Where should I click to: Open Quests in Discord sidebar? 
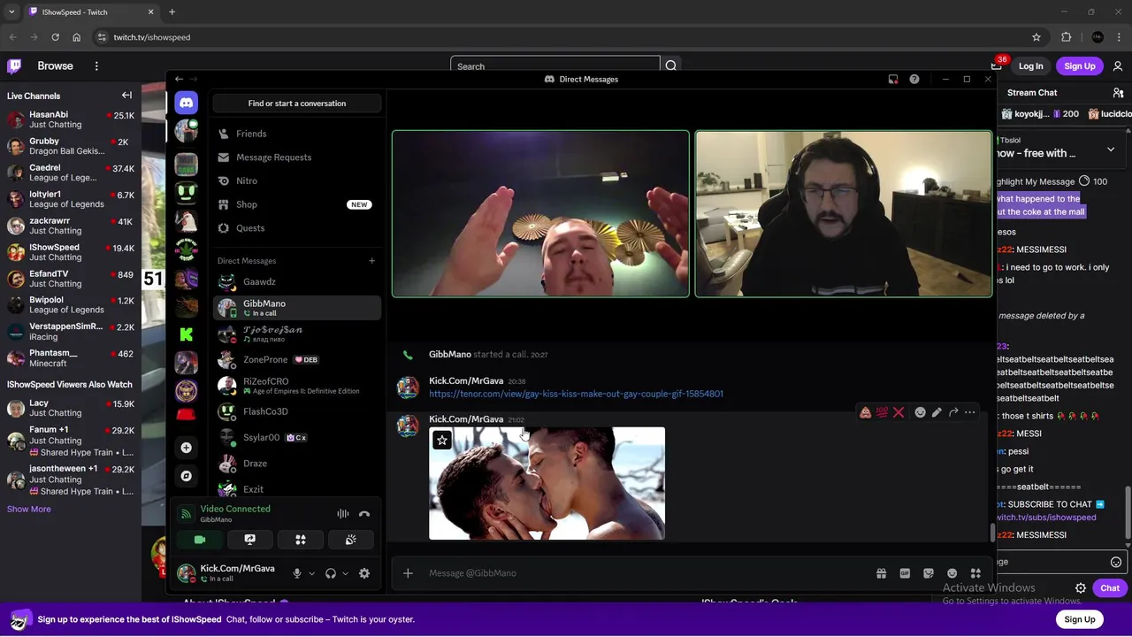tap(297, 228)
